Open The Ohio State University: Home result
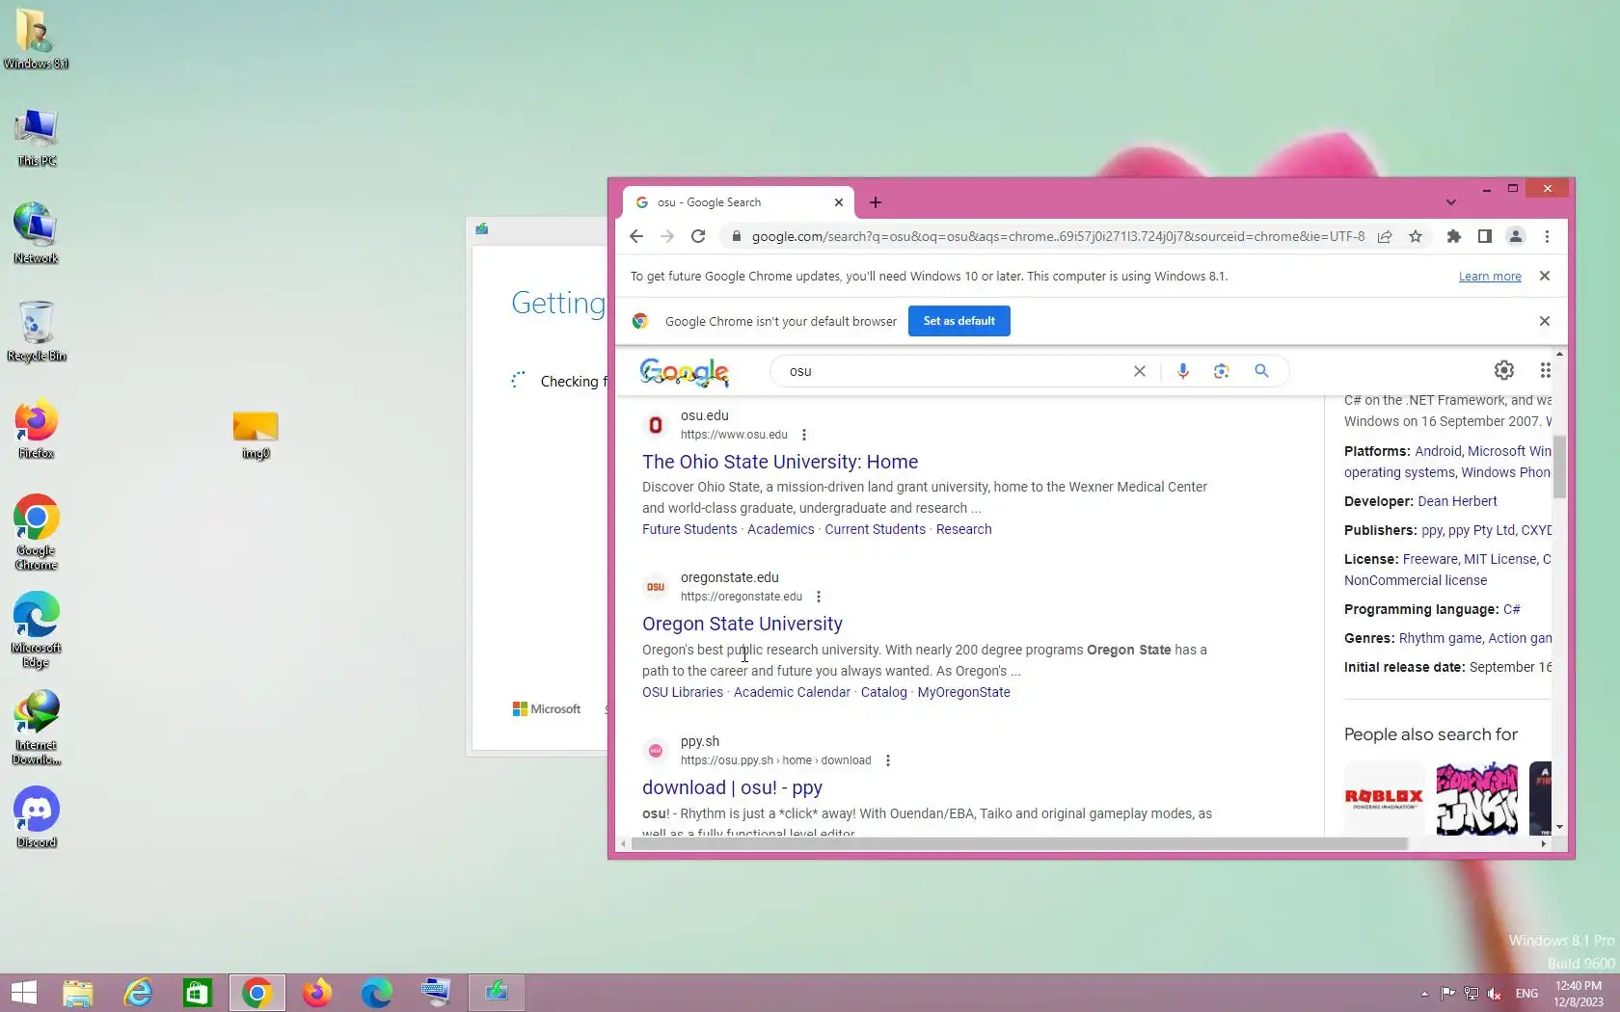 [x=780, y=462]
